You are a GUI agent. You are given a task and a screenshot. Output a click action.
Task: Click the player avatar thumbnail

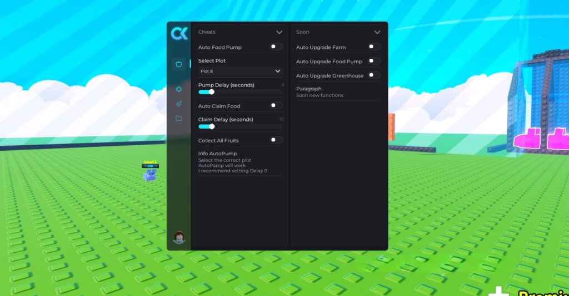(x=179, y=237)
